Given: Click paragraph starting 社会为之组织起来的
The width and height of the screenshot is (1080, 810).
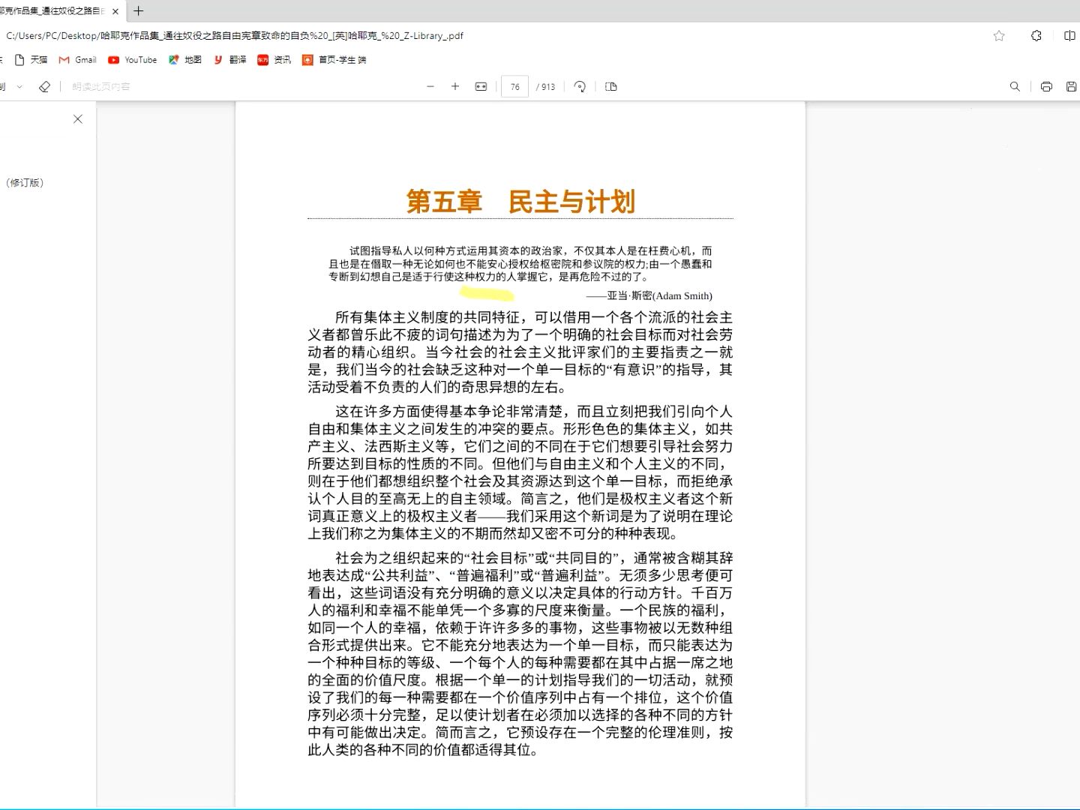Looking at the screenshot, I should (520, 654).
